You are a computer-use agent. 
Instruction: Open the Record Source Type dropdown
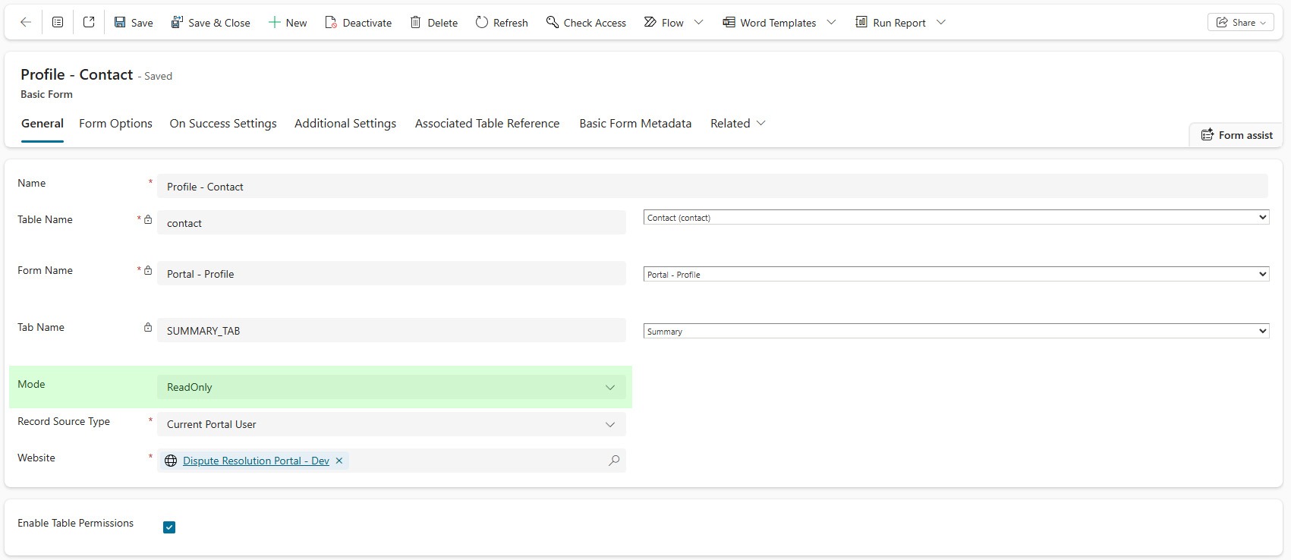pyautogui.click(x=609, y=425)
